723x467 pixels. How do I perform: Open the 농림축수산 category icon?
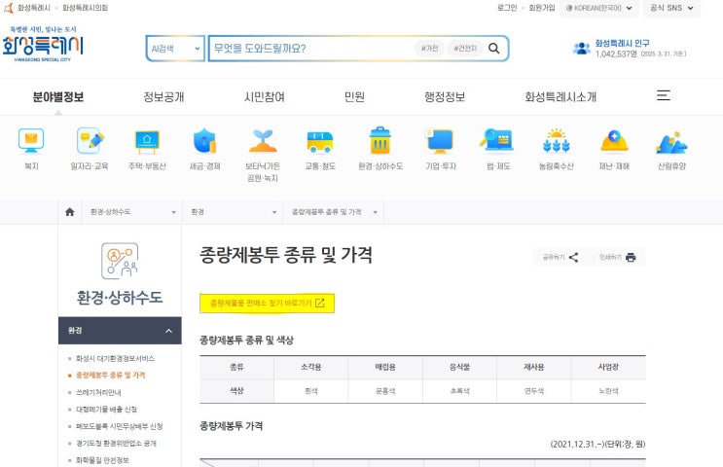click(x=556, y=140)
